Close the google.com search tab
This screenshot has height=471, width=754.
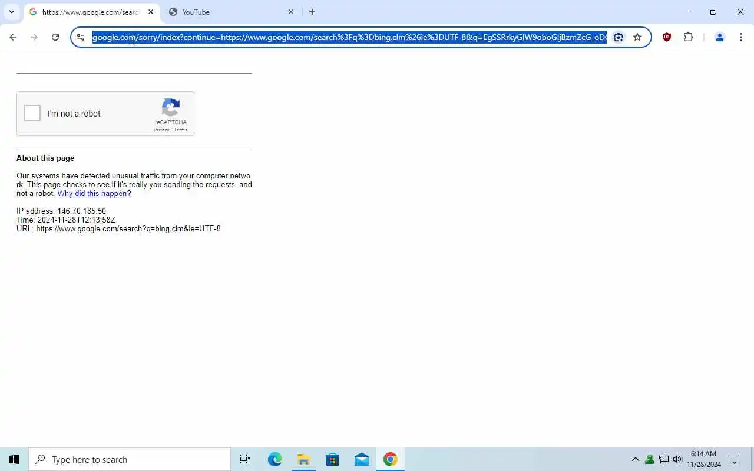pyautogui.click(x=151, y=12)
